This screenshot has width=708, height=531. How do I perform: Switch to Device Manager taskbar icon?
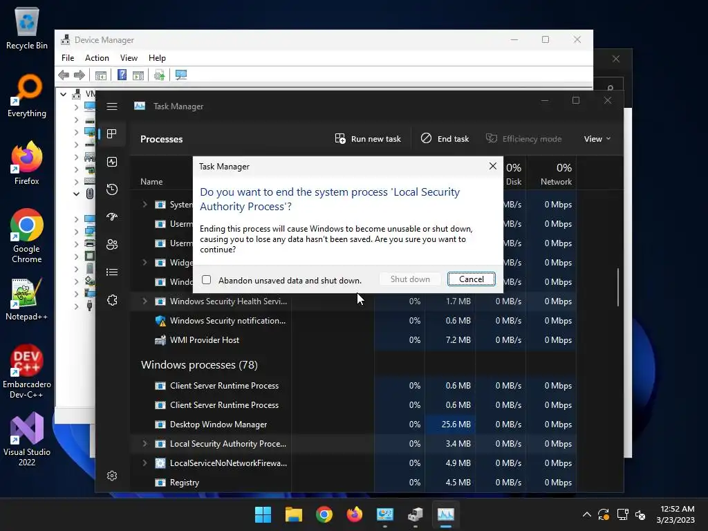415,514
